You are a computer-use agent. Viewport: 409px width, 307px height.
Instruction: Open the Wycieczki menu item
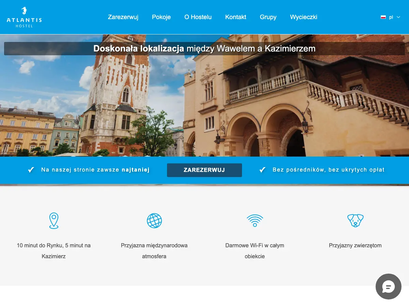pos(304,17)
